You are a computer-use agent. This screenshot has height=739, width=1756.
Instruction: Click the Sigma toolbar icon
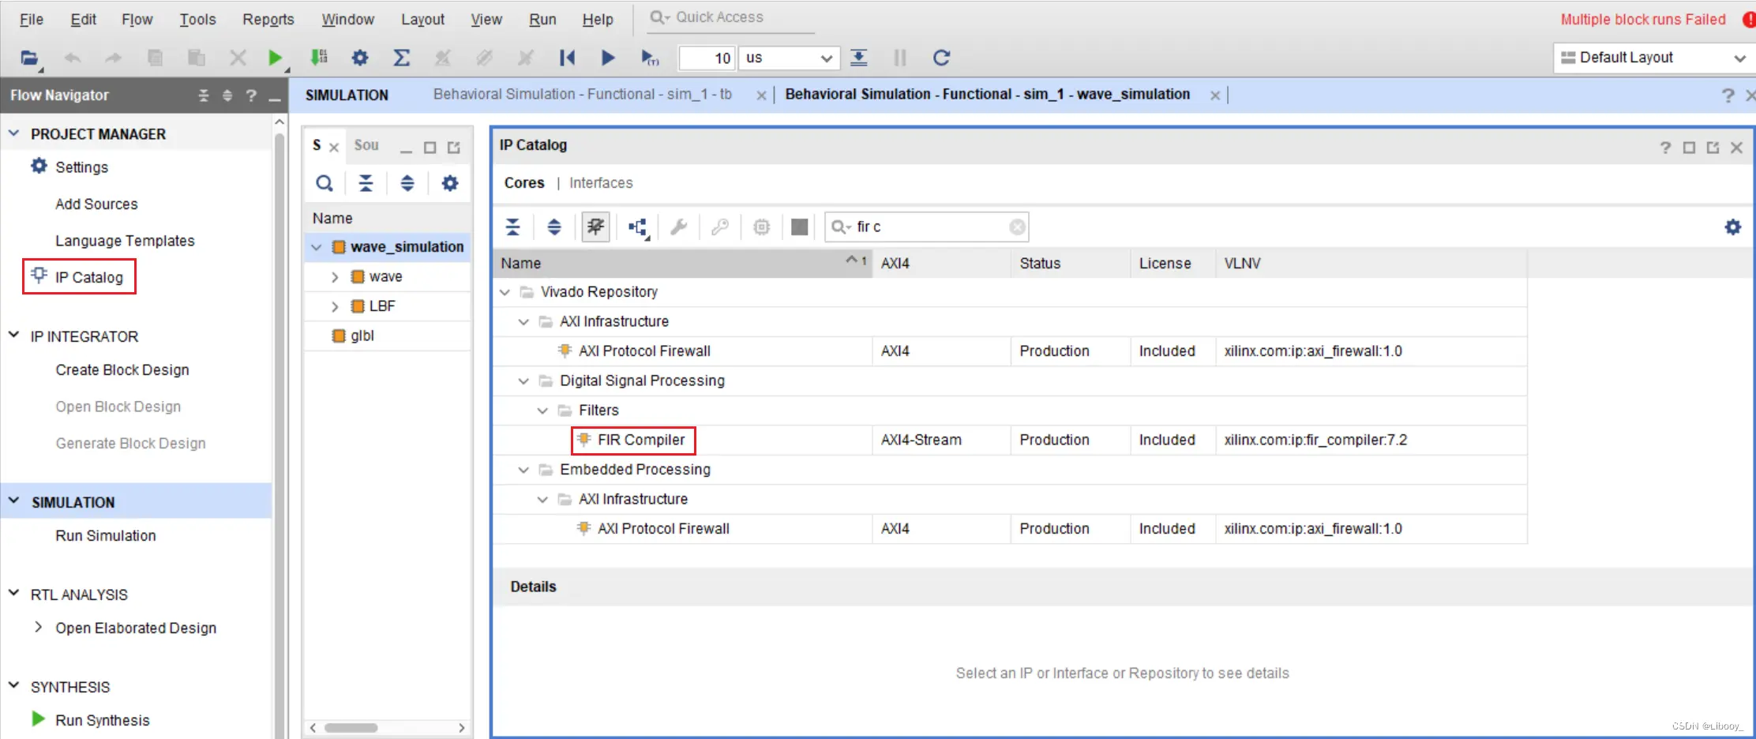(401, 58)
